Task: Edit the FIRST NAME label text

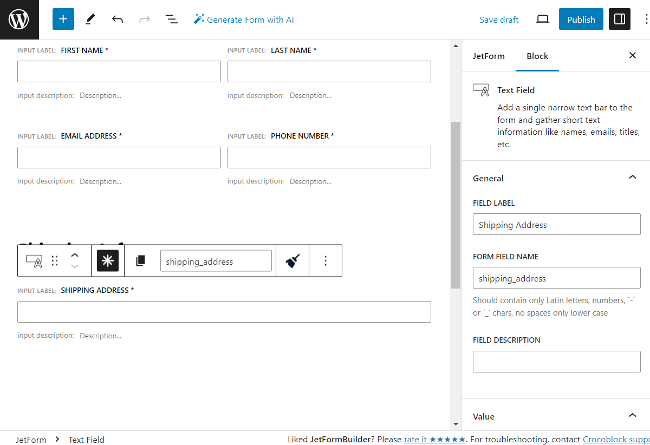Action: click(x=82, y=50)
